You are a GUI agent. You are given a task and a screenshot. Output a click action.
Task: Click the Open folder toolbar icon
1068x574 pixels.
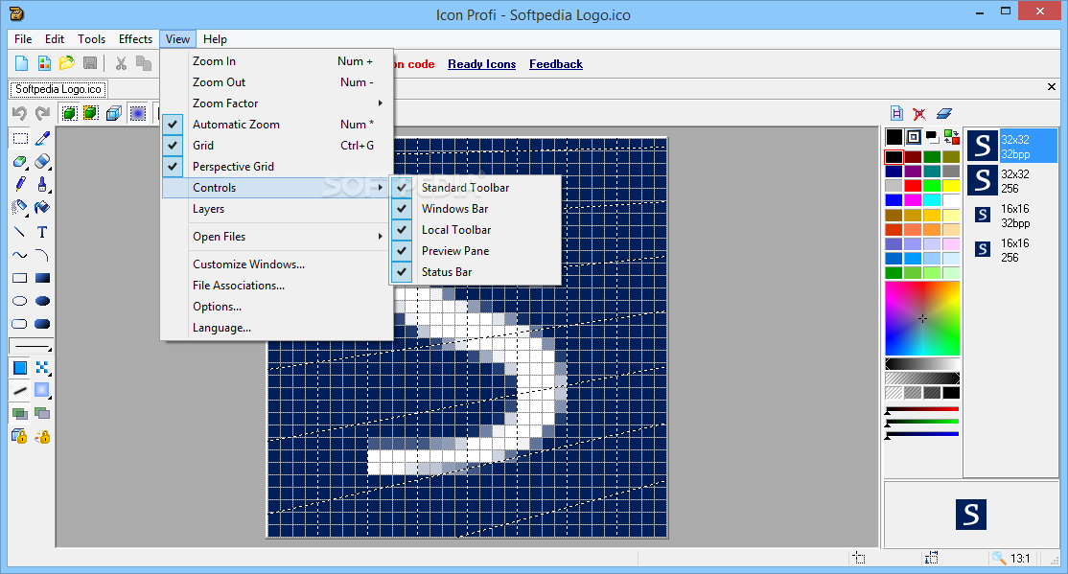pos(67,63)
